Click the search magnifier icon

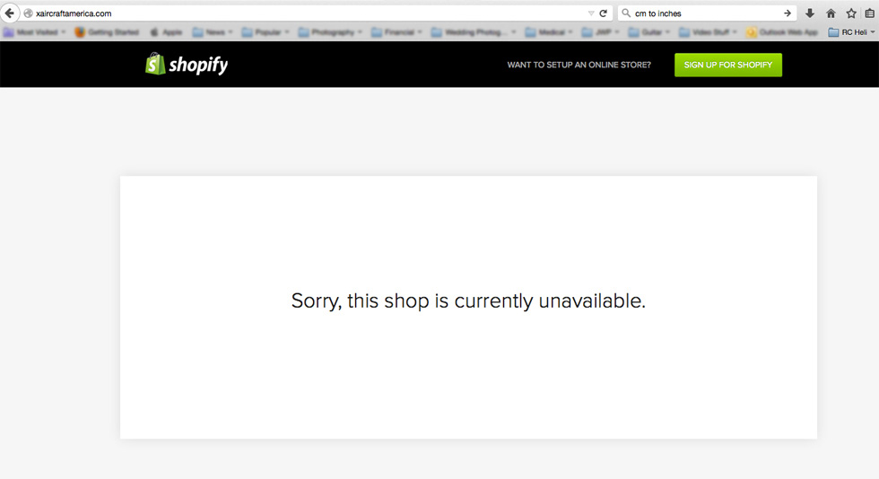pyautogui.click(x=626, y=13)
